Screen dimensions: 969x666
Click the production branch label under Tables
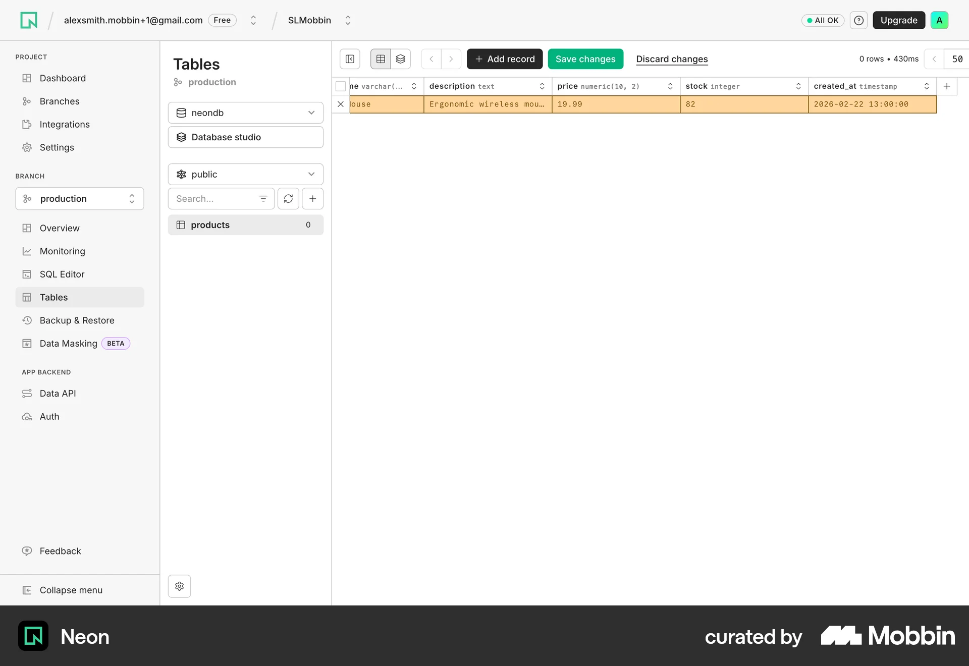(x=212, y=82)
